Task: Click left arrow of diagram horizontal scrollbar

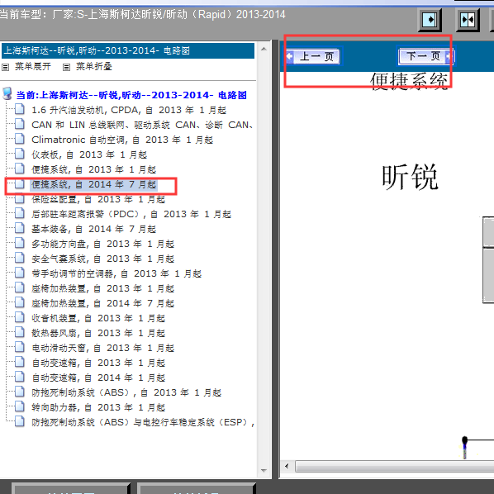Action: pos(287,466)
